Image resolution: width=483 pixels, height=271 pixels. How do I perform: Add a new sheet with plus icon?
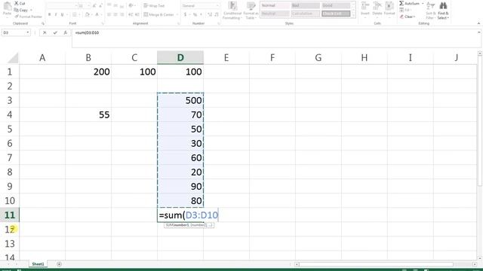pos(59,264)
